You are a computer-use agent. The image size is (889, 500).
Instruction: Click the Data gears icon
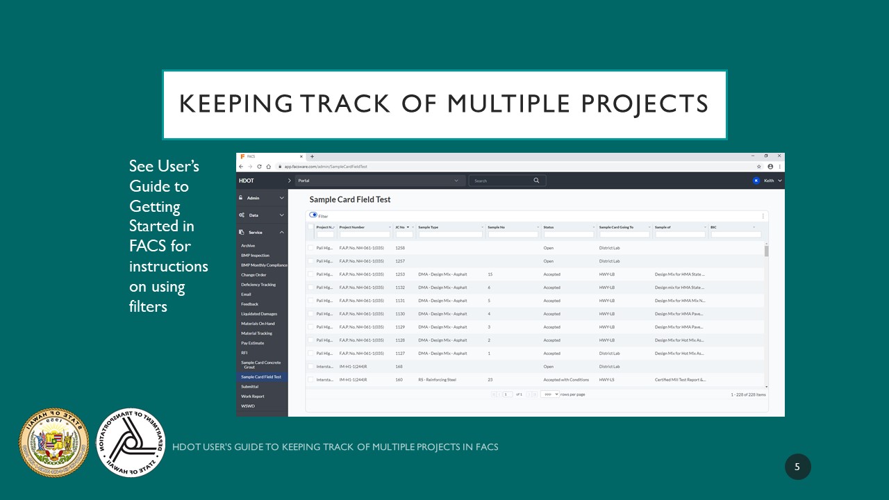tap(241, 215)
